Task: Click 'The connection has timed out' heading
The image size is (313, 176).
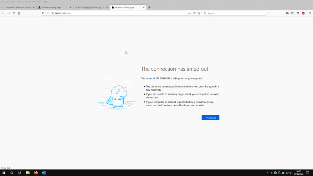Action: [x=175, y=69]
